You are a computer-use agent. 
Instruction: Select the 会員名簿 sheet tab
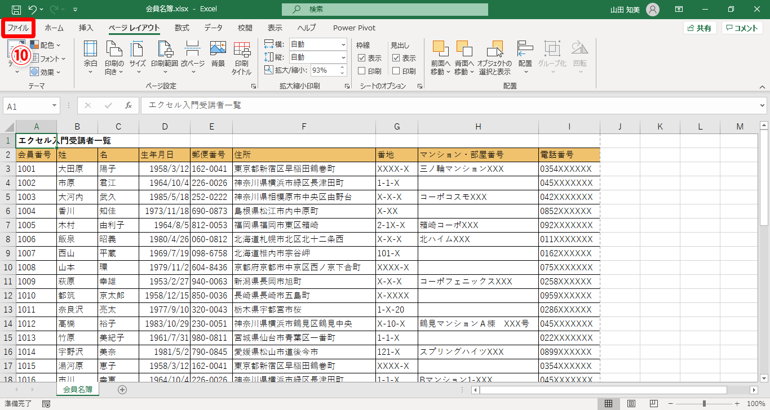click(78, 389)
